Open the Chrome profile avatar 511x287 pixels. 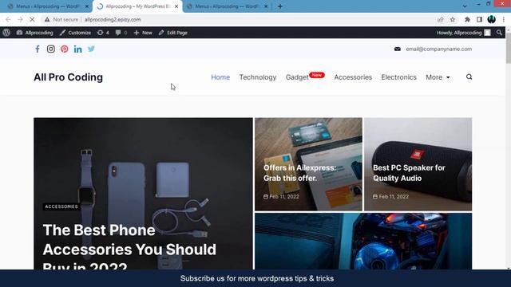[x=492, y=19]
